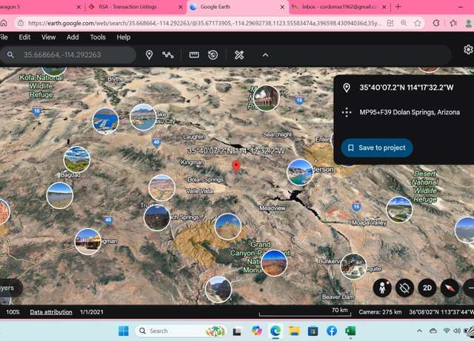Show historical imagery with the clock icon
This screenshot has height=341, width=474.
coord(213,55)
